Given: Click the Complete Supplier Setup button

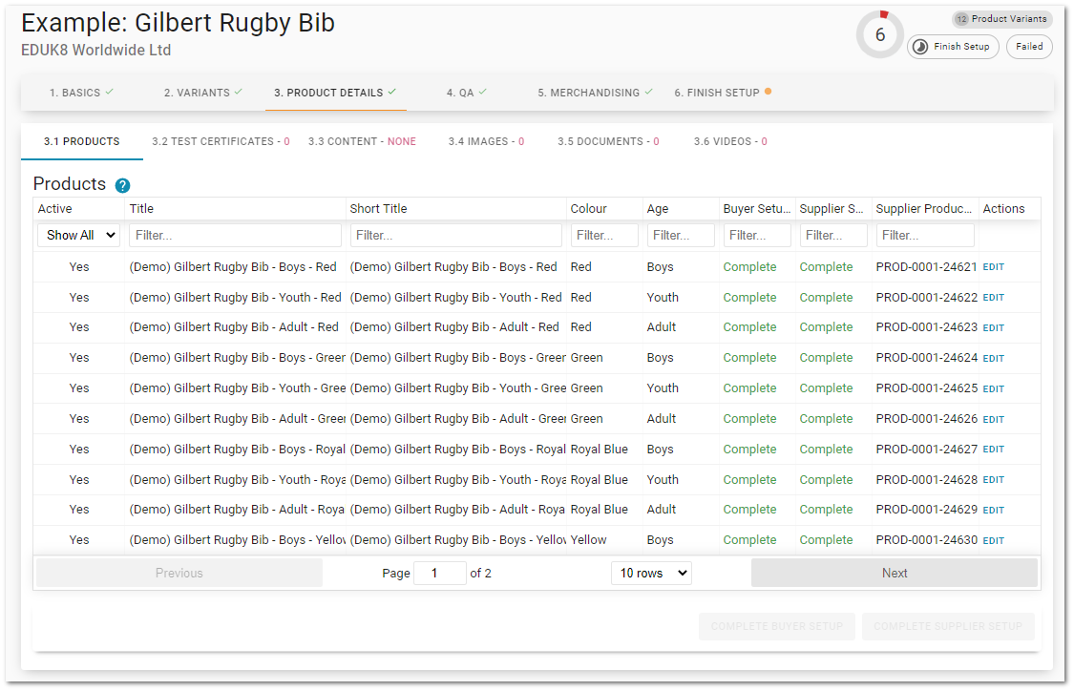Looking at the screenshot, I should (948, 627).
